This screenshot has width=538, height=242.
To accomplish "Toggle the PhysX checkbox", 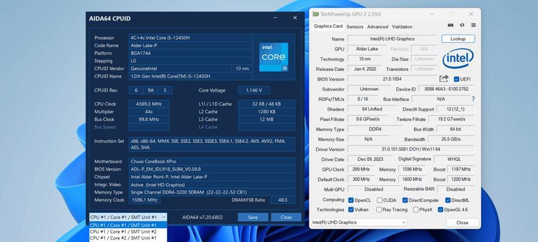I will (x=416, y=209).
